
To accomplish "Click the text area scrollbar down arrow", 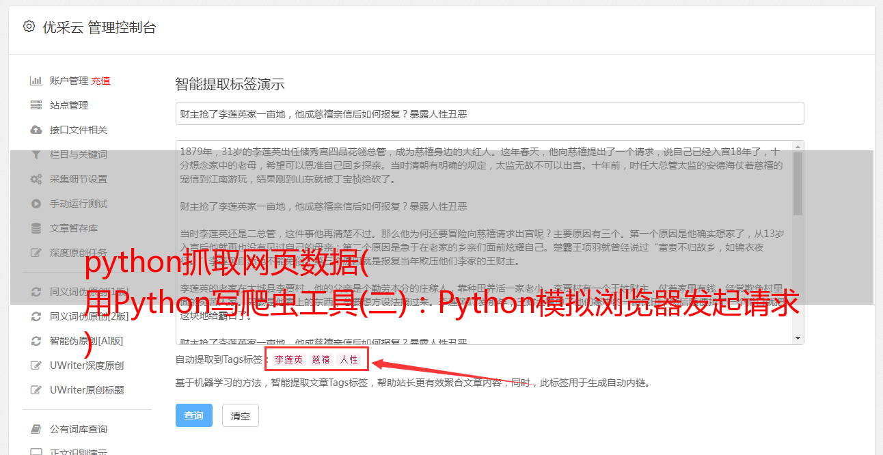I will coord(798,338).
